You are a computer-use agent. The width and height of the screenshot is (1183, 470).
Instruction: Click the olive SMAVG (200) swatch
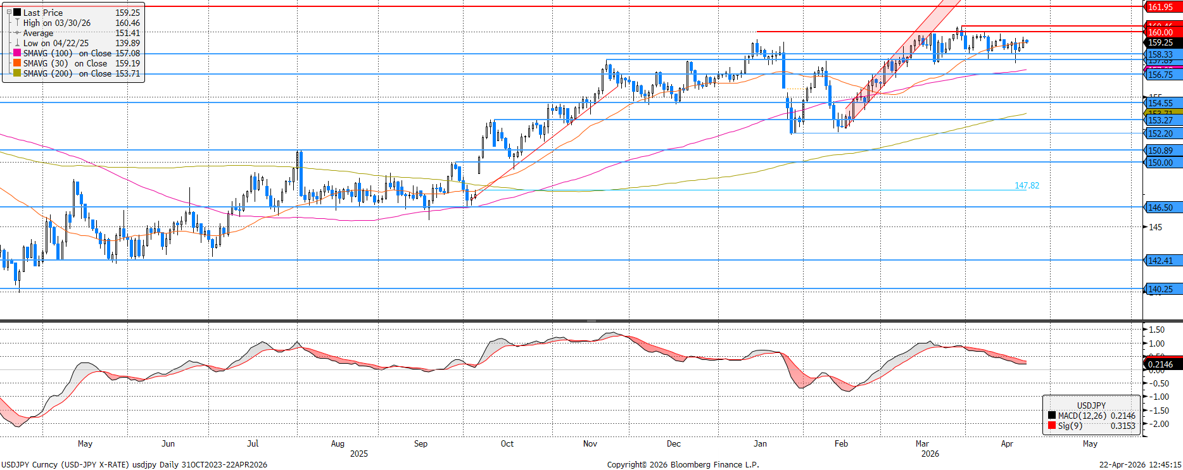coord(17,73)
